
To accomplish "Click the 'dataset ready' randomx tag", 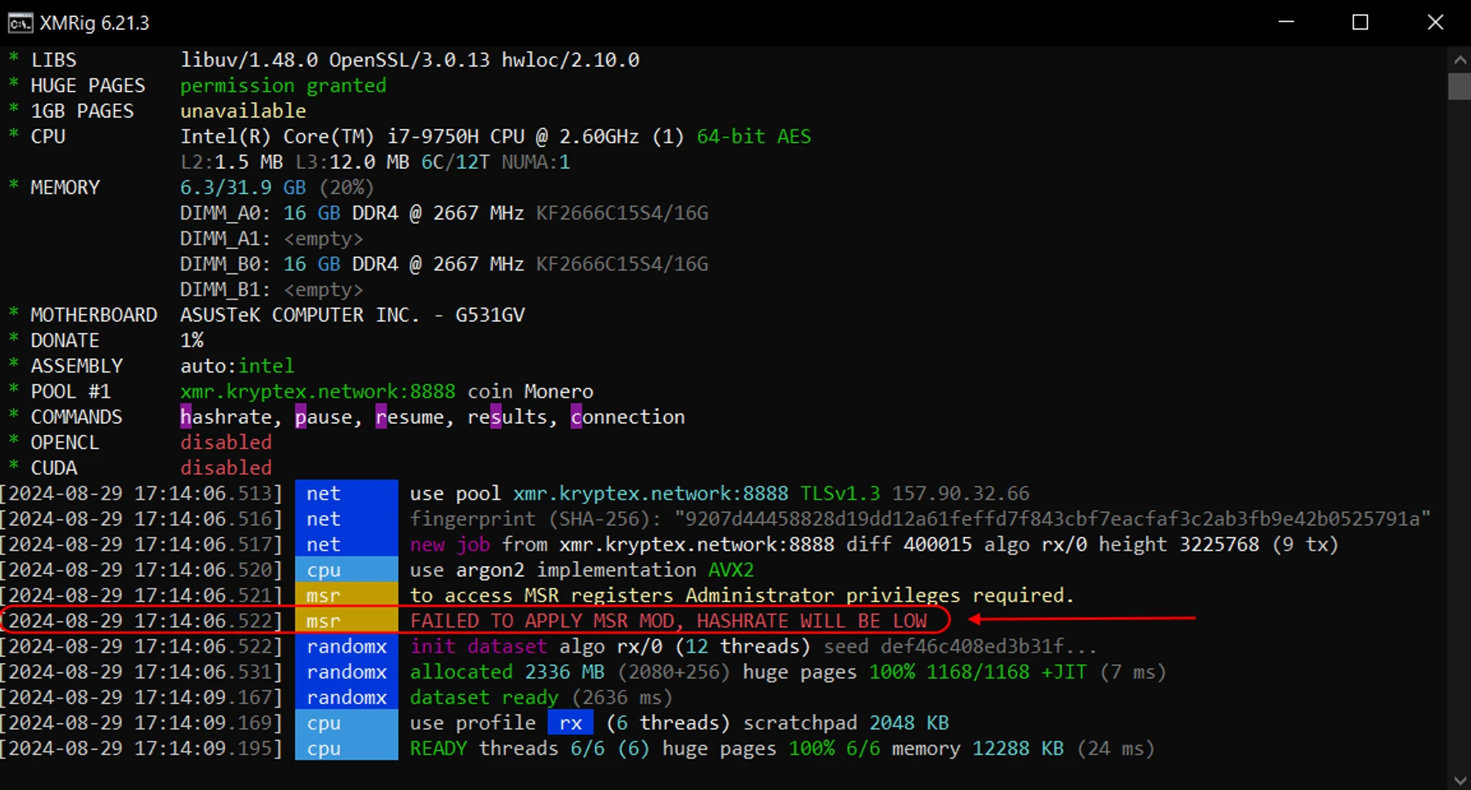I will click(x=346, y=697).
